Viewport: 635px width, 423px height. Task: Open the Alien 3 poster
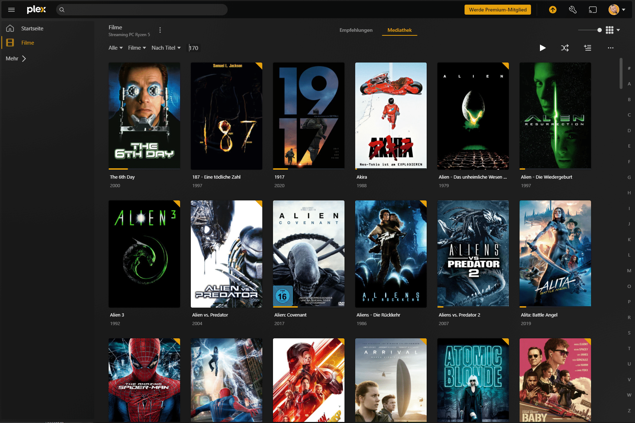144,254
